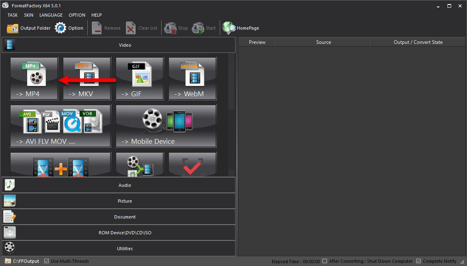This screenshot has height=266, width=467.
Task: Choose the -> Mobile Device tile
Action: [x=166, y=126]
